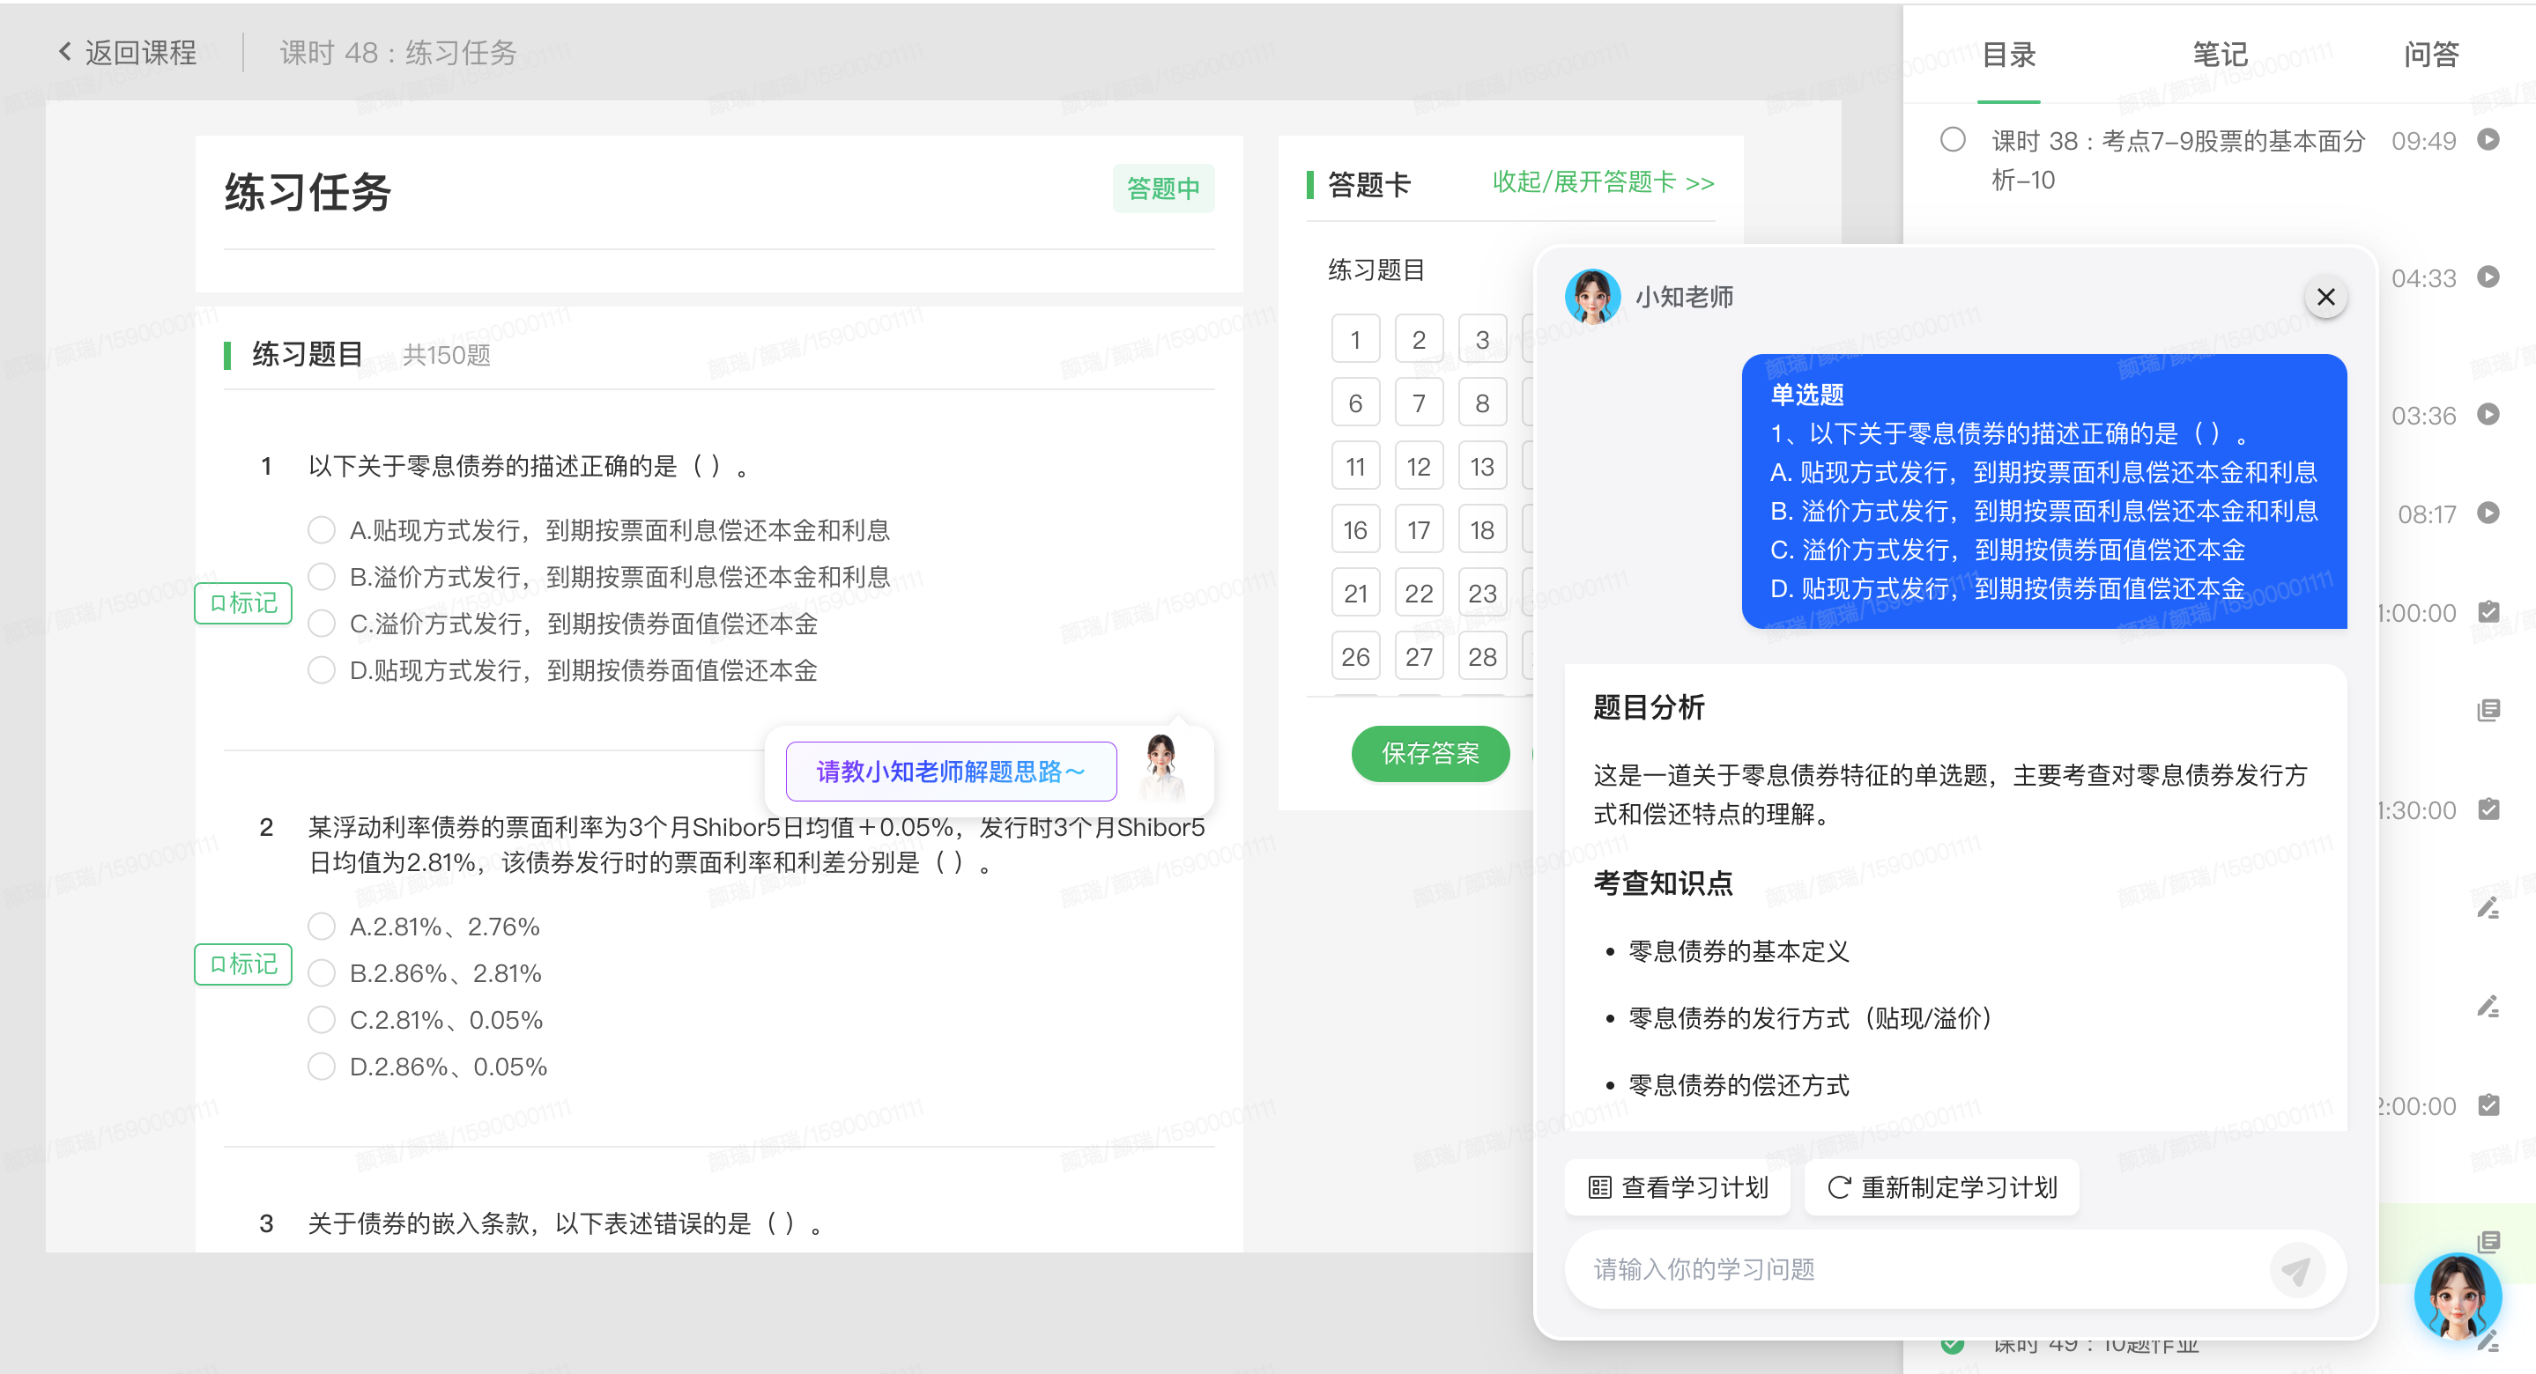Click the back arrow beside 返回课程
The image size is (2536, 1374).
point(63,51)
